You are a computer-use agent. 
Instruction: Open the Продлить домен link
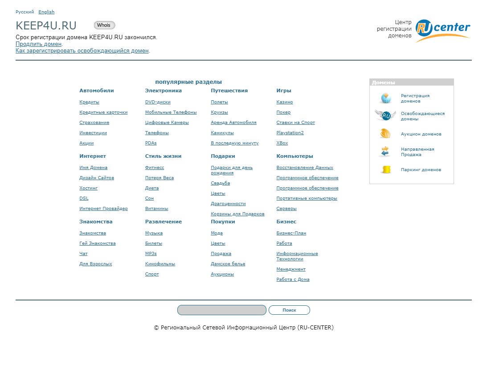(x=38, y=44)
